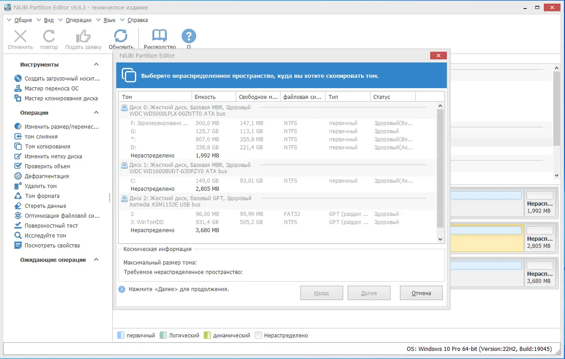Open the Руководство manual book icon

point(160,36)
